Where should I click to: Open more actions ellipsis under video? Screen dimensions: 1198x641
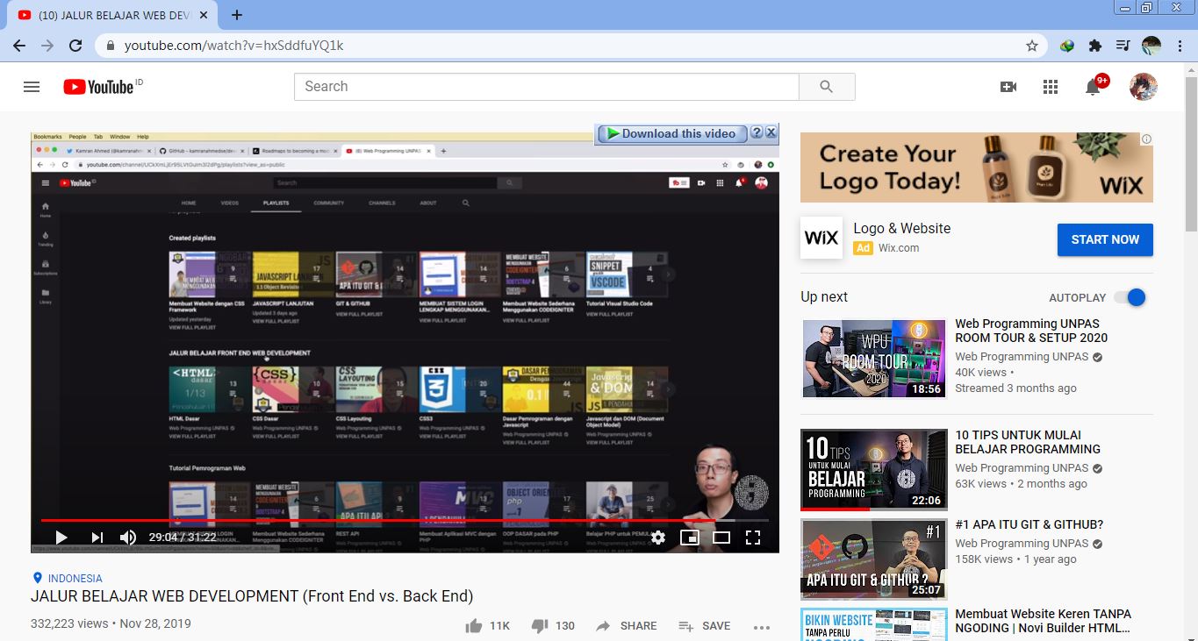761,627
